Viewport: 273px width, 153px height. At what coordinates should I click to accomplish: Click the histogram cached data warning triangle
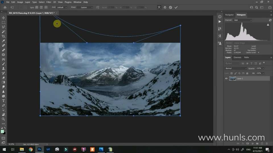coord(268,25)
